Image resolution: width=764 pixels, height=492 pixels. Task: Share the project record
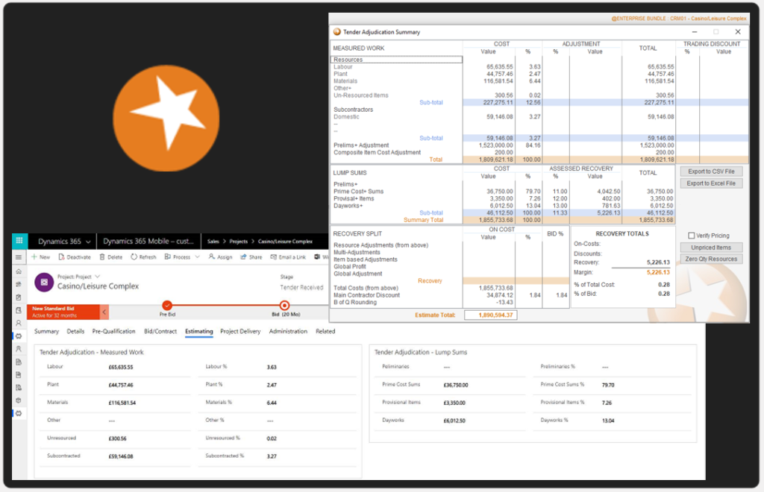click(x=251, y=257)
